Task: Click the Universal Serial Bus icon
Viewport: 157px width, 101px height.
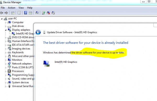Action: click(9, 86)
